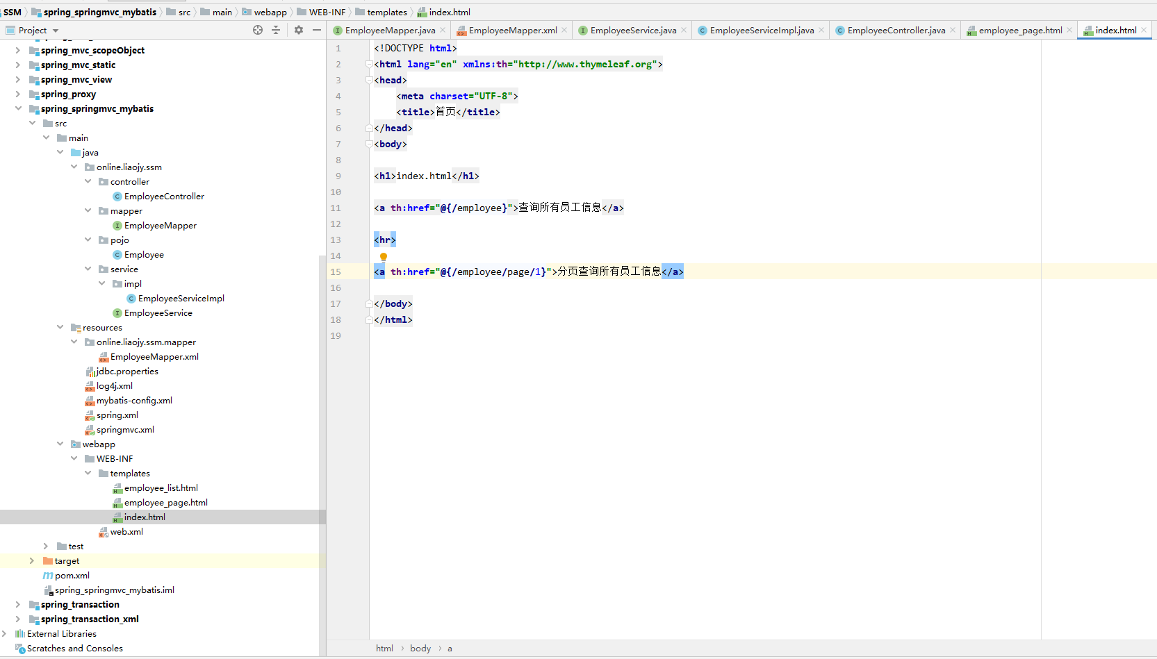Select spring.xml file
Image resolution: width=1157 pixels, height=659 pixels.
pos(117,415)
